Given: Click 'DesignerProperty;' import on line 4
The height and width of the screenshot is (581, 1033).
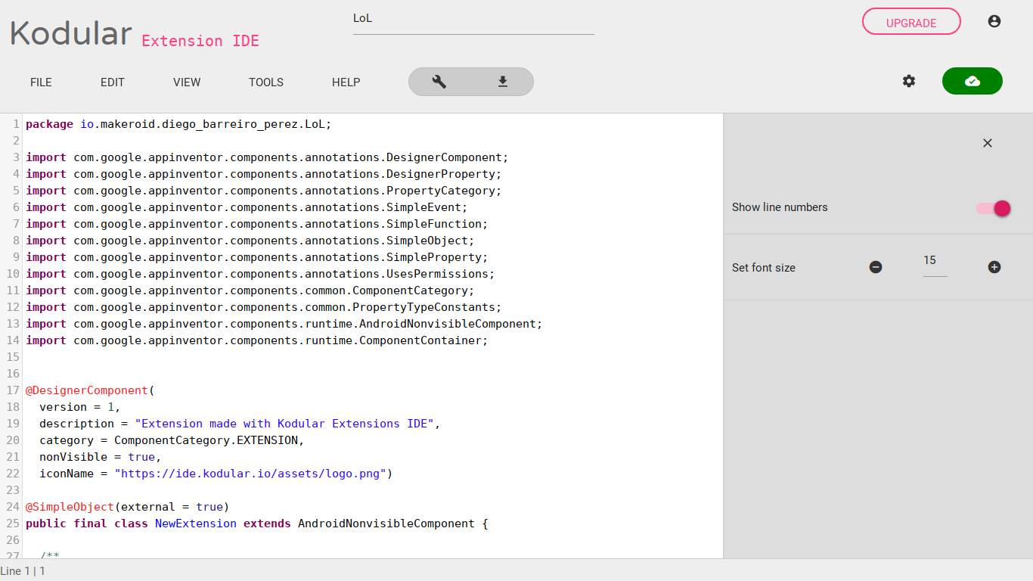Looking at the screenshot, I should (444, 174).
